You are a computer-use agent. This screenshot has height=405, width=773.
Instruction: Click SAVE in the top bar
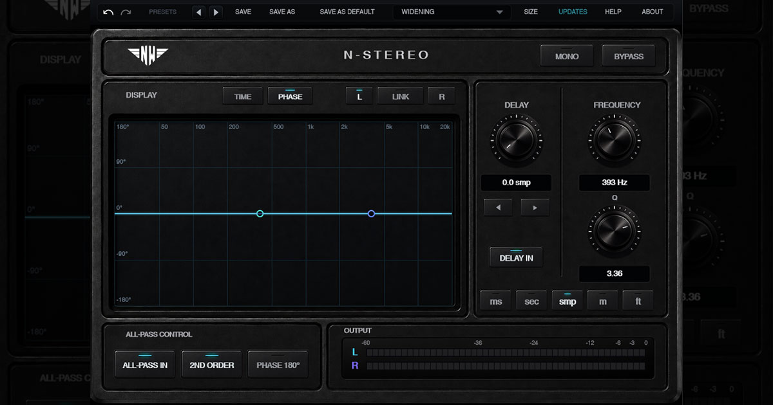pos(243,12)
